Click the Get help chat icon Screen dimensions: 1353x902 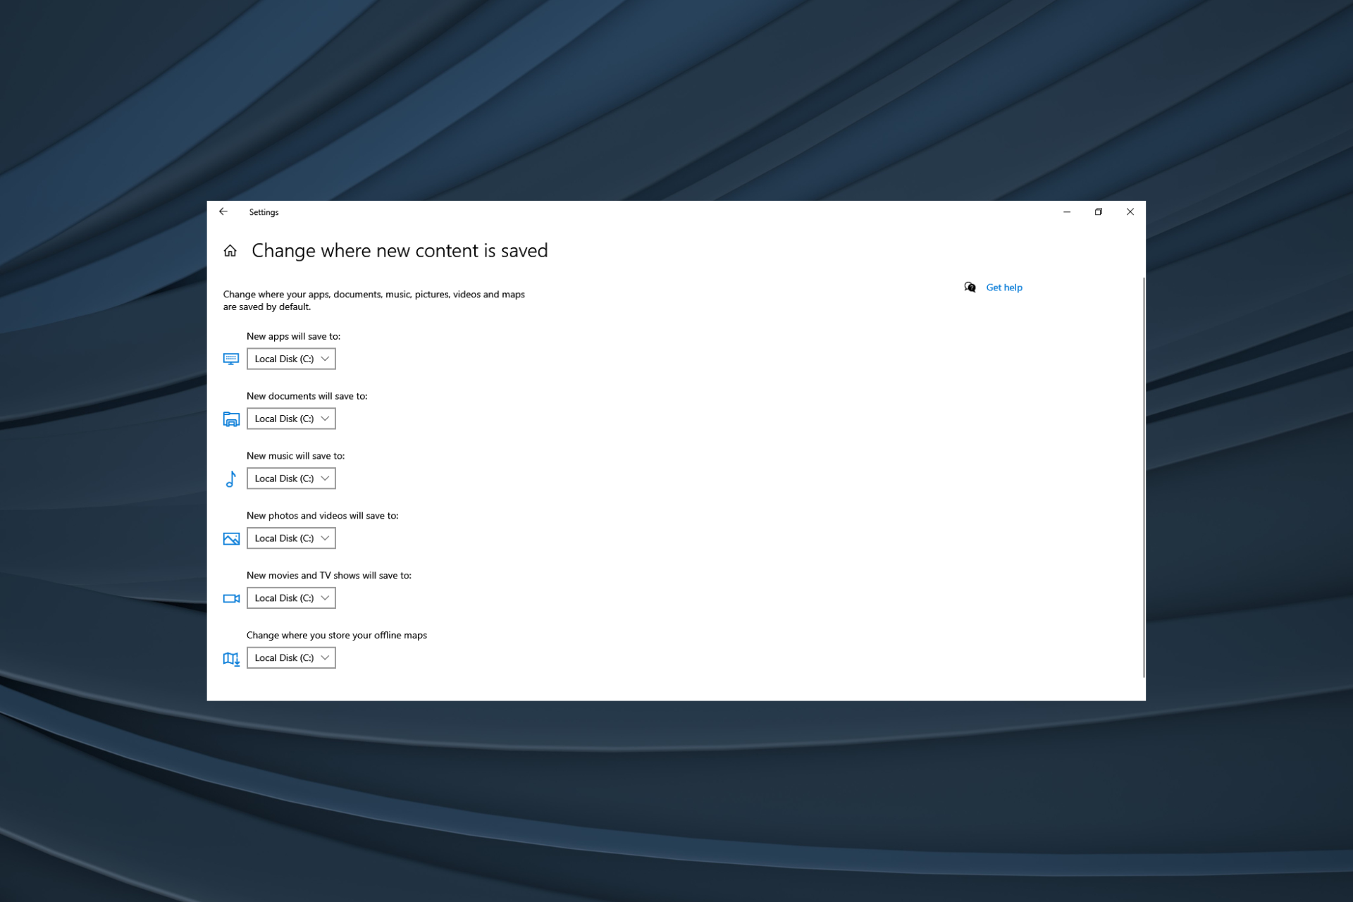[970, 287]
